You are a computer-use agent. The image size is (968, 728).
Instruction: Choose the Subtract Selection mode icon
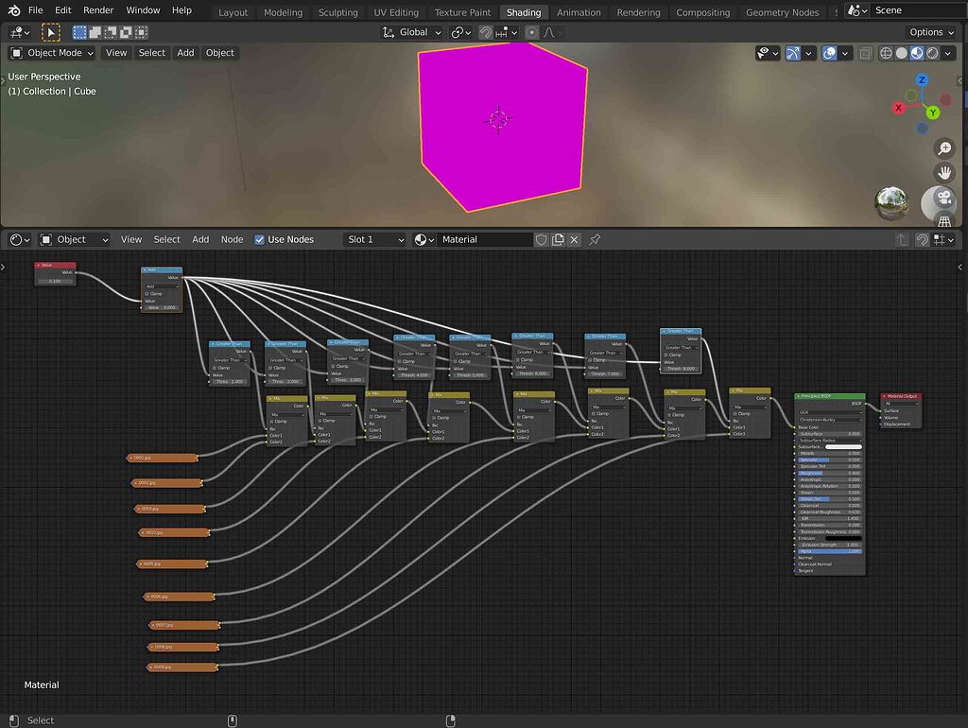coord(111,32)
